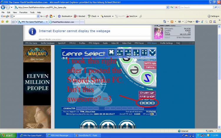Screen dimensions: 221x138
Task: Switch to MSN Web Messenger taskbar window
Action: tap(60, 135)
